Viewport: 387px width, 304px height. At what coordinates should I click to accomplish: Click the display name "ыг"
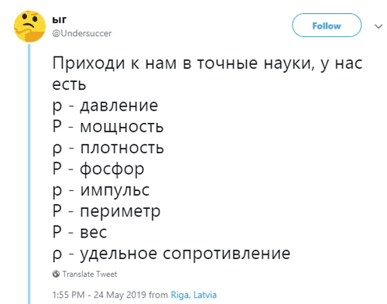pos(59,20)
